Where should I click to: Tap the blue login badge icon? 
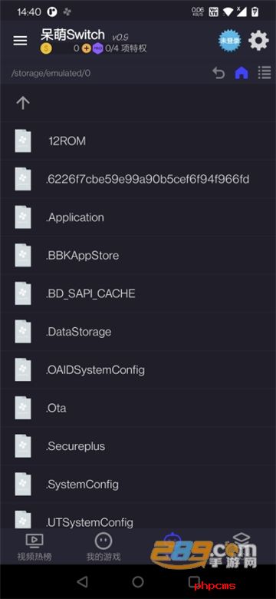[x=229, y=41]
